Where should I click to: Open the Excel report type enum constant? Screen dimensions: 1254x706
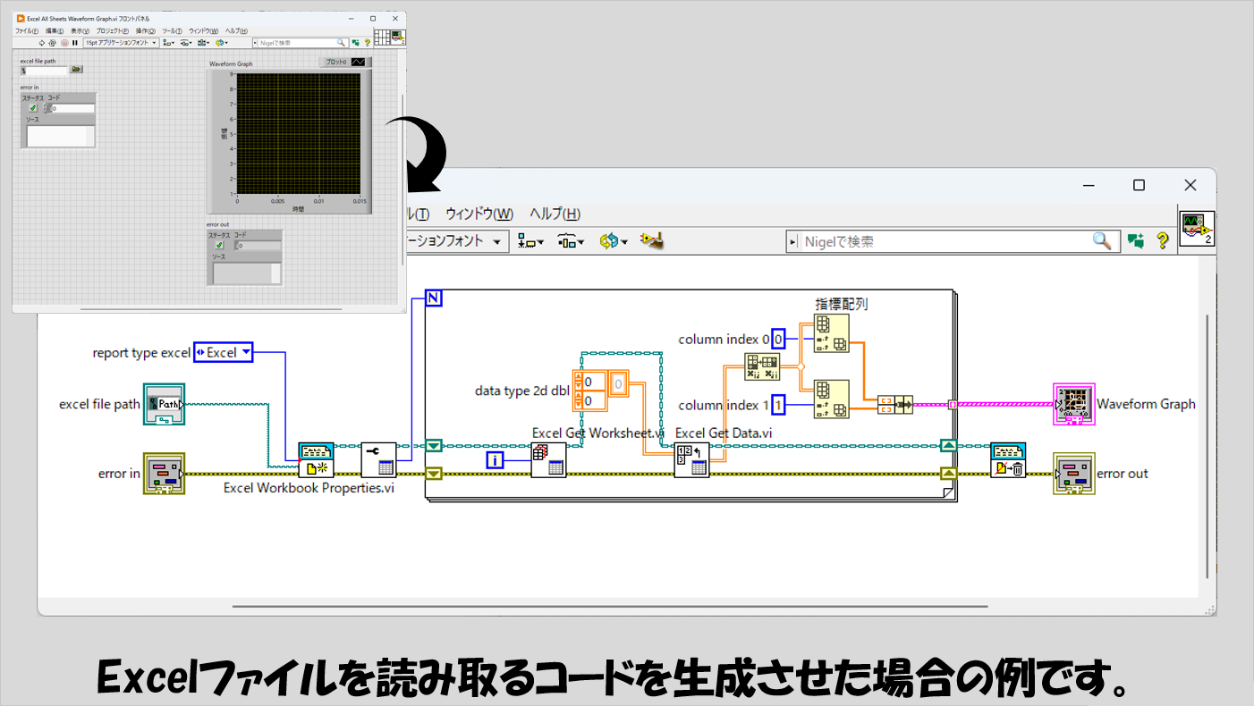224,353
